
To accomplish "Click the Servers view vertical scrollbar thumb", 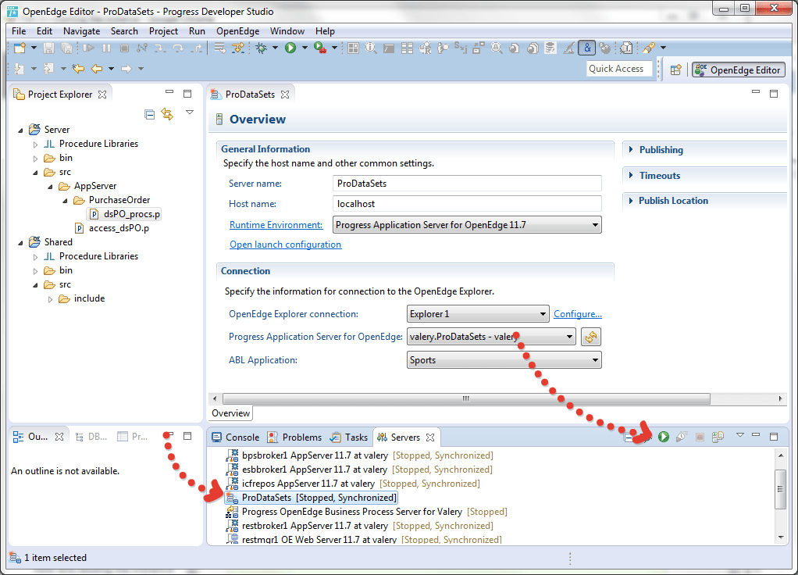I will [x=780, y=489].
